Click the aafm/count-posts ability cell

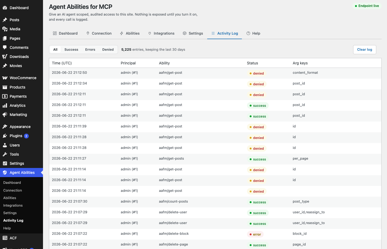pyautogui.click(x=173, y=202)
